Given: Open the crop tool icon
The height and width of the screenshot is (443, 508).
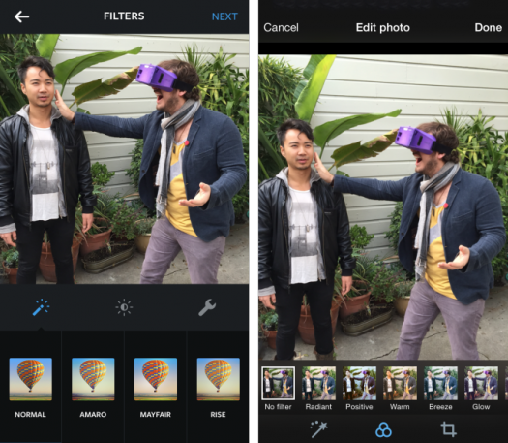Looking at the screenshot, I should point(449,429).
